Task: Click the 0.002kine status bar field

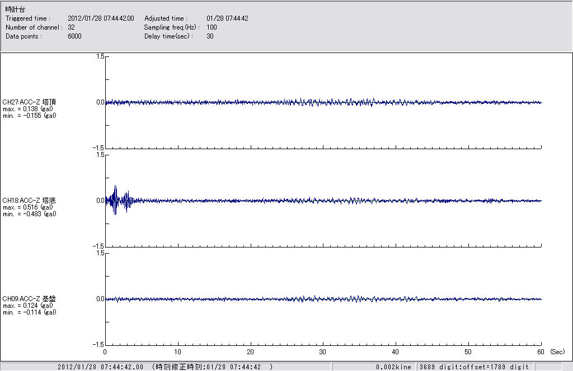Action: pyautogui.click(x=393, y=367)
